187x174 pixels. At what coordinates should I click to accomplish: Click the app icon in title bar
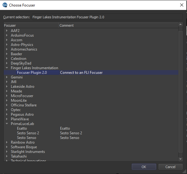(5, 5)
